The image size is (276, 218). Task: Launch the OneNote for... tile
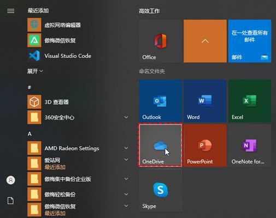[250, 146]
